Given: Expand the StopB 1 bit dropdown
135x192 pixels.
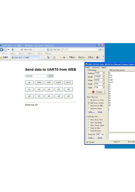Looking at the screenshot, I should [104, 87].
